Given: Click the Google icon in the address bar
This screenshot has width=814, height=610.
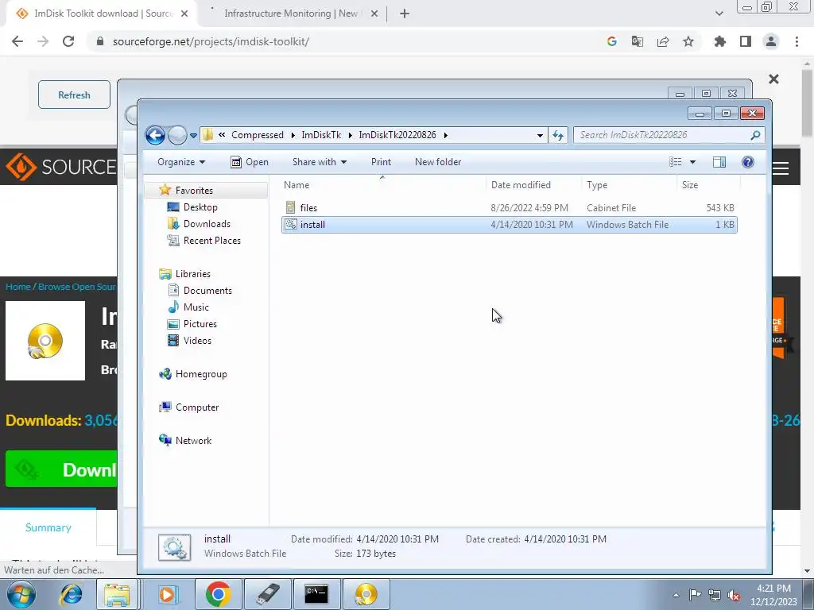Looking at the screenshot, I should click(612, 41).
